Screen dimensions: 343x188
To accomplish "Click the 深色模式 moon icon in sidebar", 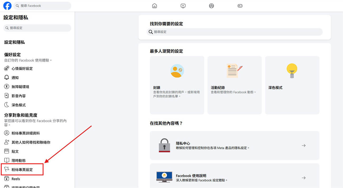I will [7, 105].
